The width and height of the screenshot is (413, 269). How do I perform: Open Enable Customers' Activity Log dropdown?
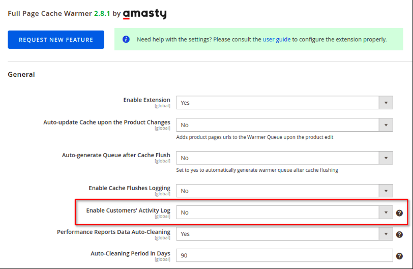click(284, 213)
